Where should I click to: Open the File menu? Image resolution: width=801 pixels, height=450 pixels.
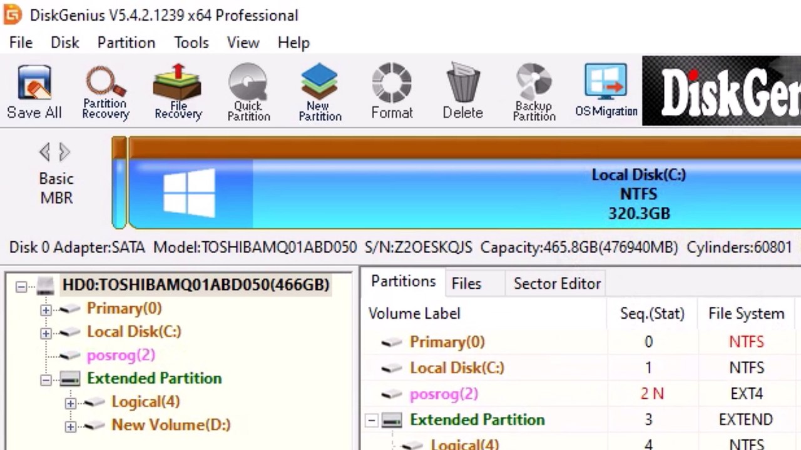coord(21,42)
